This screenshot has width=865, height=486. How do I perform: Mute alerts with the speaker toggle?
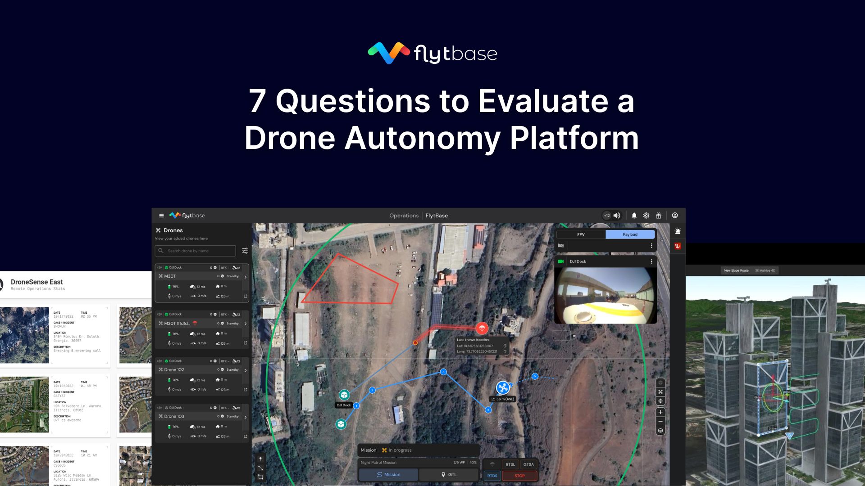point(616,216)
